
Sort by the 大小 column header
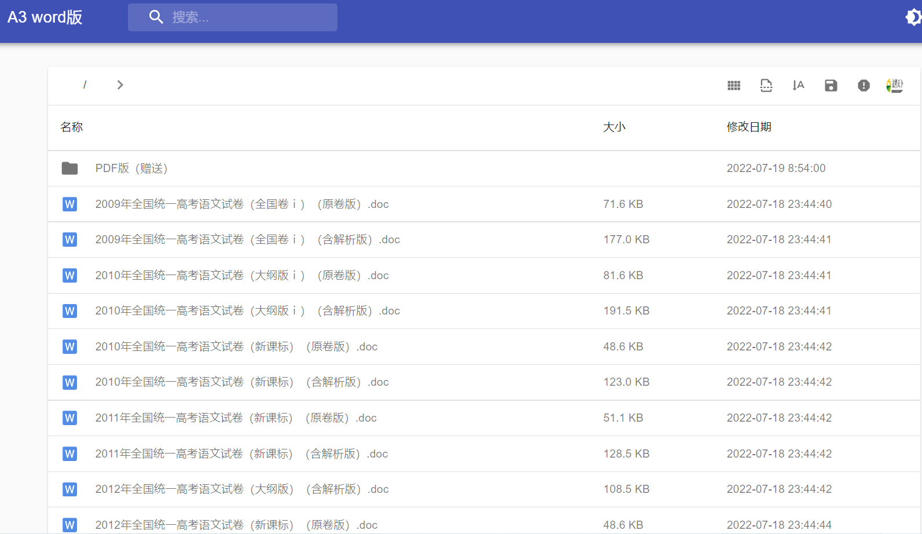(x=615, y=127)
